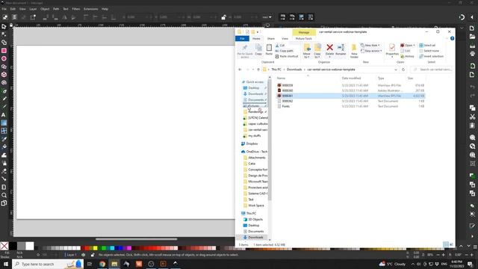Viewport: 478px width, 269px height.
Task: Open the Inkscape Path menu
Action: [x=56, y=9]
